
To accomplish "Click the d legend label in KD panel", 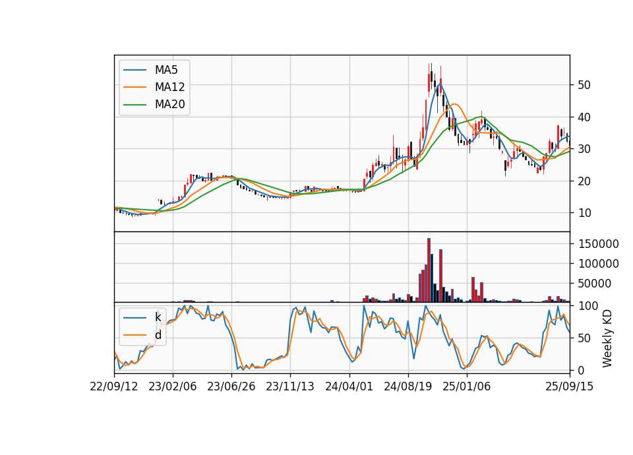I will tap(158, 335).
